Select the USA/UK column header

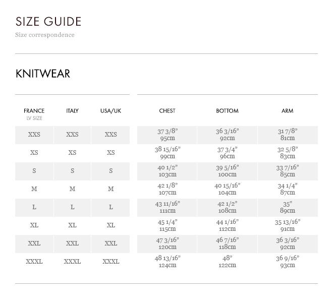coord(110,111)
